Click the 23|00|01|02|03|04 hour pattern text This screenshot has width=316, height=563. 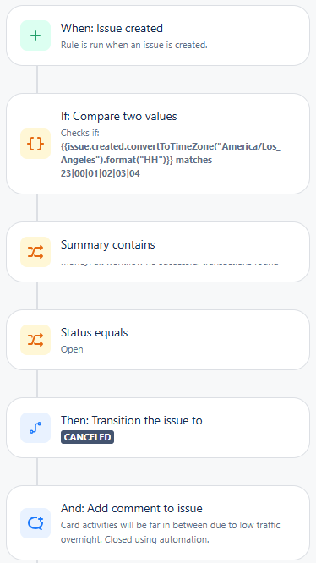(x=101, y=174)
